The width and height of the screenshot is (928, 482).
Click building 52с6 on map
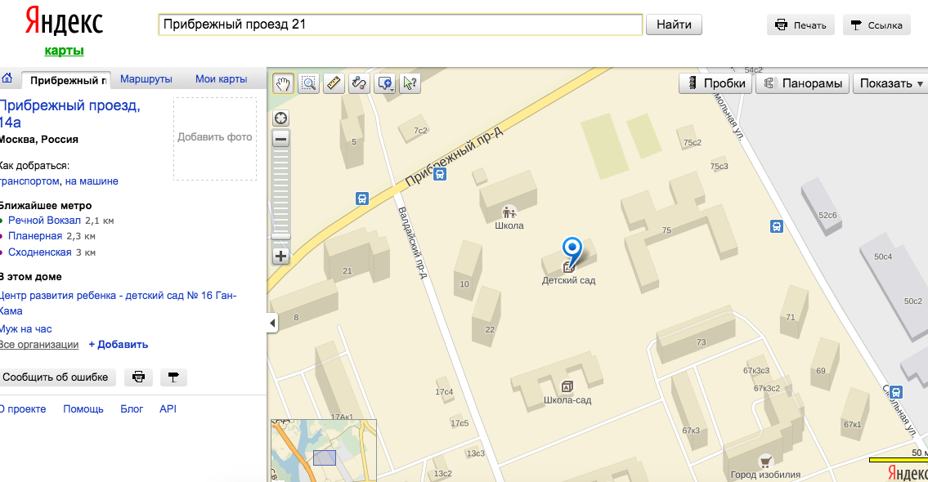coord(827,216)
